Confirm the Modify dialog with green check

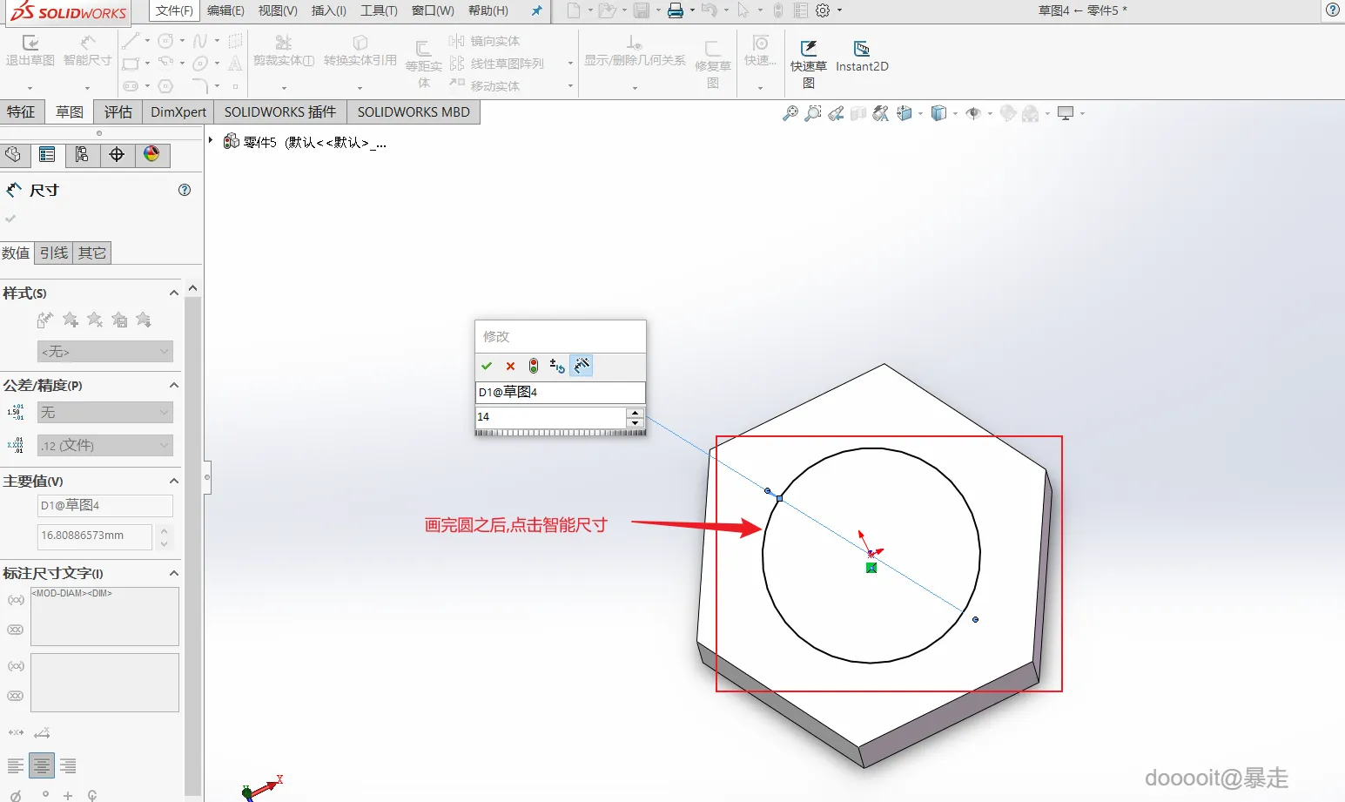pos(487,366)
